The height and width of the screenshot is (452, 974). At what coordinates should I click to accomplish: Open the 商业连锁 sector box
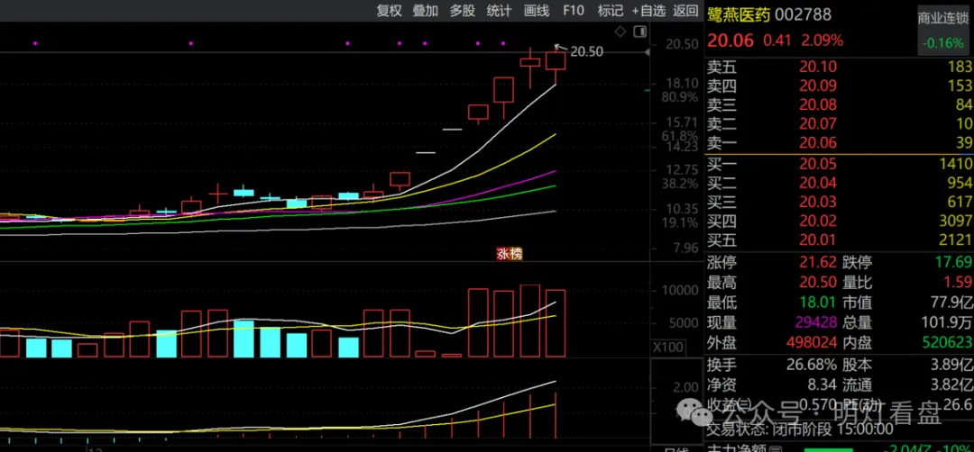(945, 31)
